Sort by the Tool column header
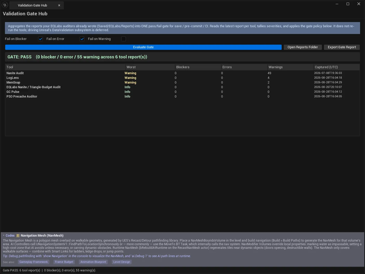This screenshot has width=365, height=274. [x=65, y=67]
